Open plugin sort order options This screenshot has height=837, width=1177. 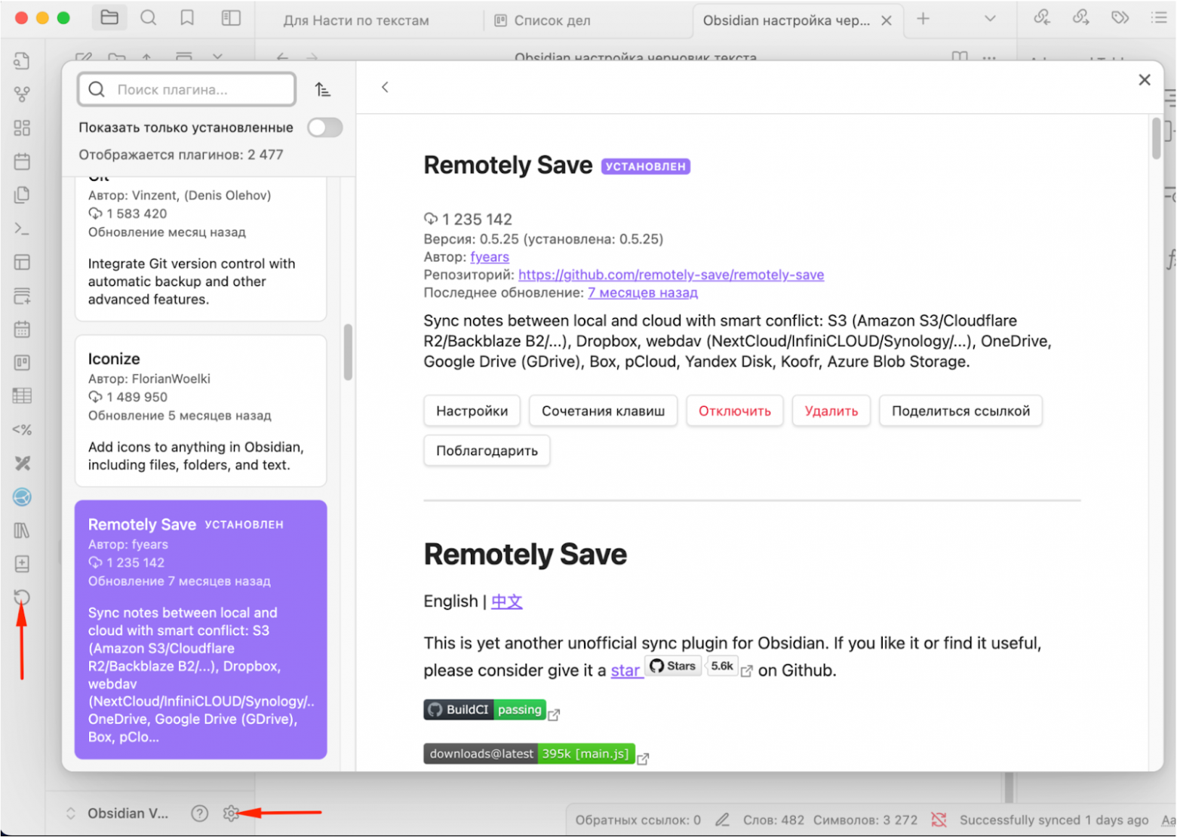tap(323, 90)
